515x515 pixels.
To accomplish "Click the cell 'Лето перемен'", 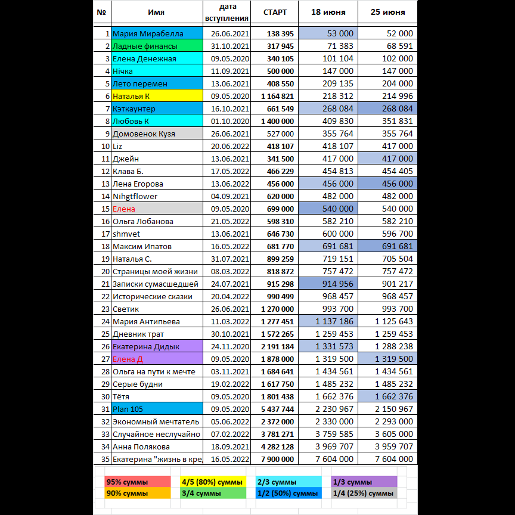I will (x=157, y=83).
